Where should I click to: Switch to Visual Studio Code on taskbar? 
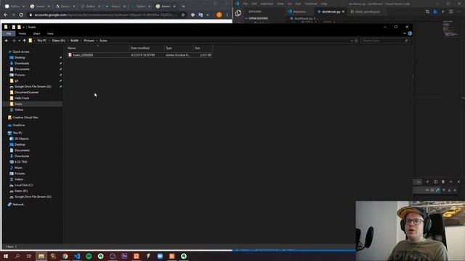pyautogui.click(x=77, y=256)
